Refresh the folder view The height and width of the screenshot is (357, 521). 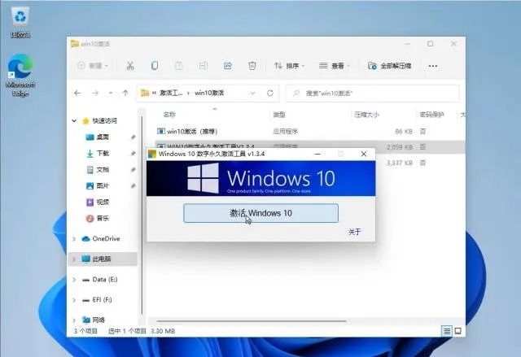coord(269,94)
